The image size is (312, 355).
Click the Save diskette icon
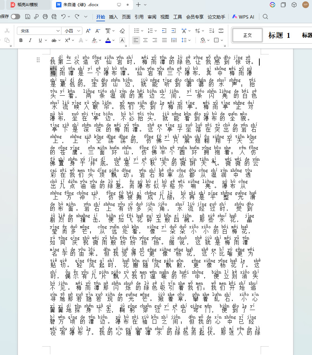tap(28, 17)
